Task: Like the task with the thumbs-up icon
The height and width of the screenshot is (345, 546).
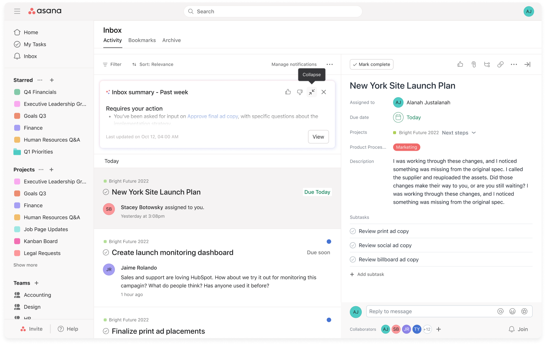Action: coord(460,64)
